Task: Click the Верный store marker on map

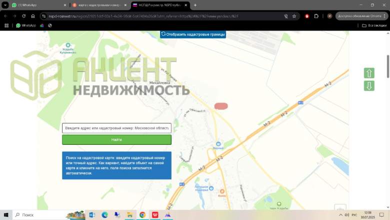Action: (218, 144)
